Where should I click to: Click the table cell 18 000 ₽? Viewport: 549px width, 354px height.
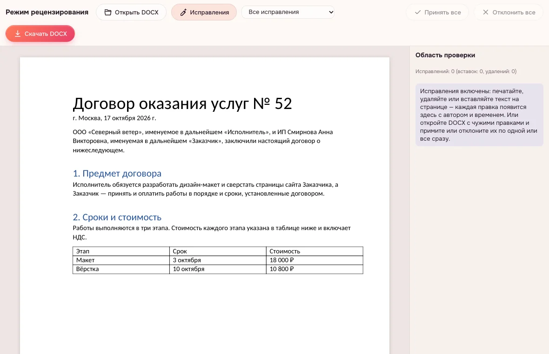(315, 260)
